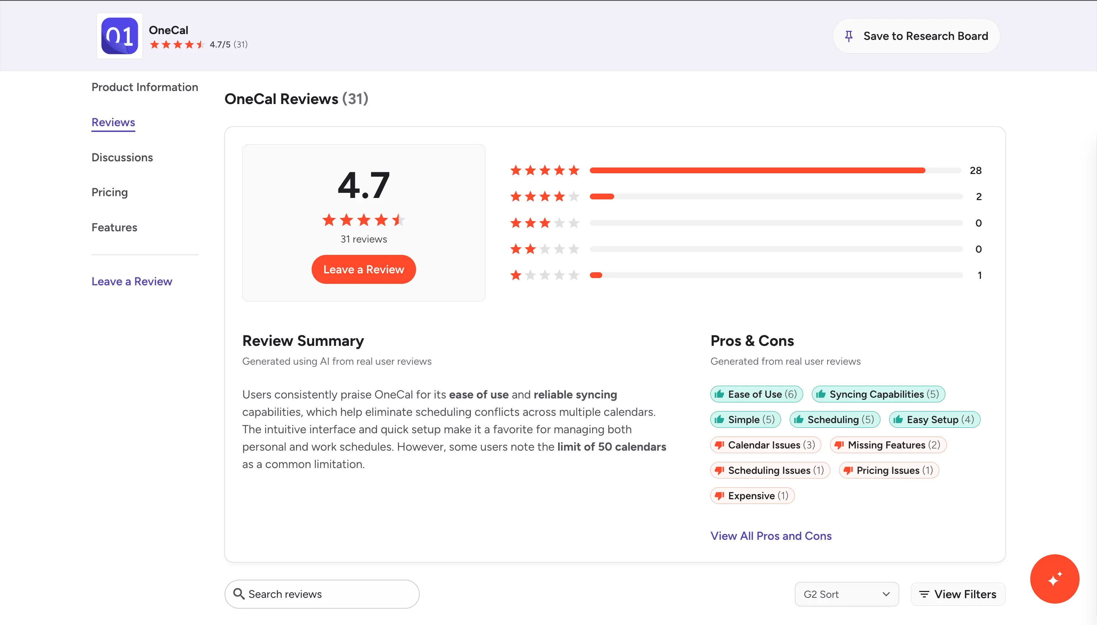This screenshot has height=625, width=1097.
Task: Click thumbs-up icon on Ease of Use
Action: point(719,394)
